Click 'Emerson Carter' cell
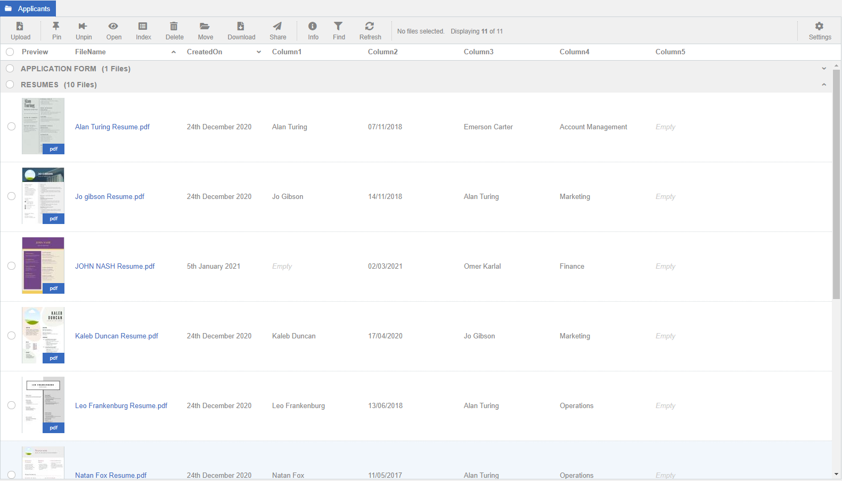Image resolution: width=842 pixels, height=481 pixels. (x=488, y=127)
